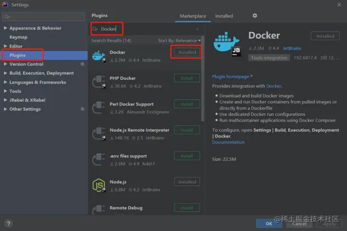This screenshot has height=231, width=347.
Task: Select the Perl Docker Support plugin name
Action: click(131, 104)
